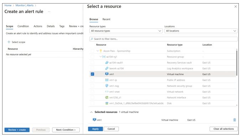Open the Locations dropdown
The height and width of the screenshot is (137, 242).
(201, 31)
